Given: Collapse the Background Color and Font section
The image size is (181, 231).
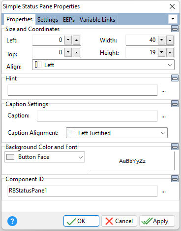Looking at the screenshot, I should point(175,147).
